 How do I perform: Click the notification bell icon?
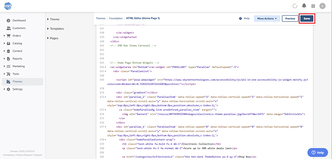(304, 6)
